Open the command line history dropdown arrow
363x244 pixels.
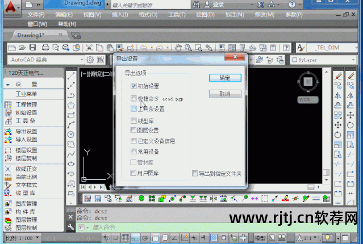(87, 228)
